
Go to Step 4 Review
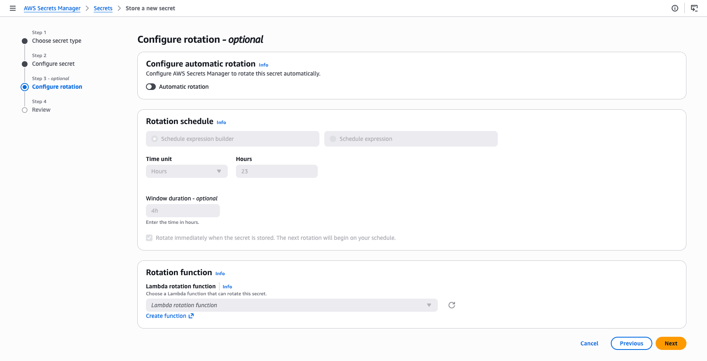[x=41, y=110]
